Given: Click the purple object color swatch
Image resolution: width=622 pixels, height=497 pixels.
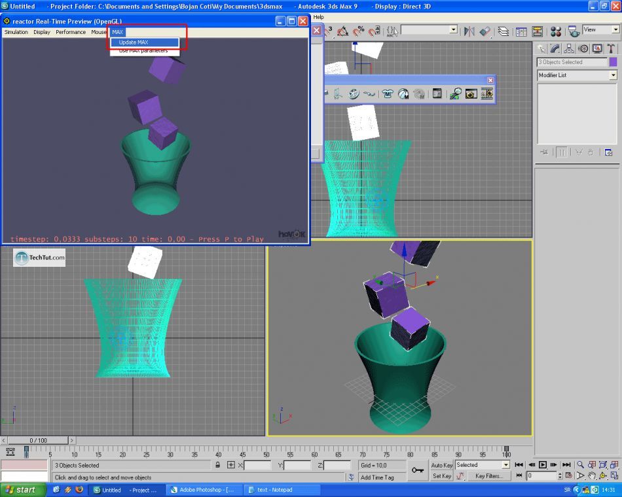Looking at the screenshot, I should (613, 62).
